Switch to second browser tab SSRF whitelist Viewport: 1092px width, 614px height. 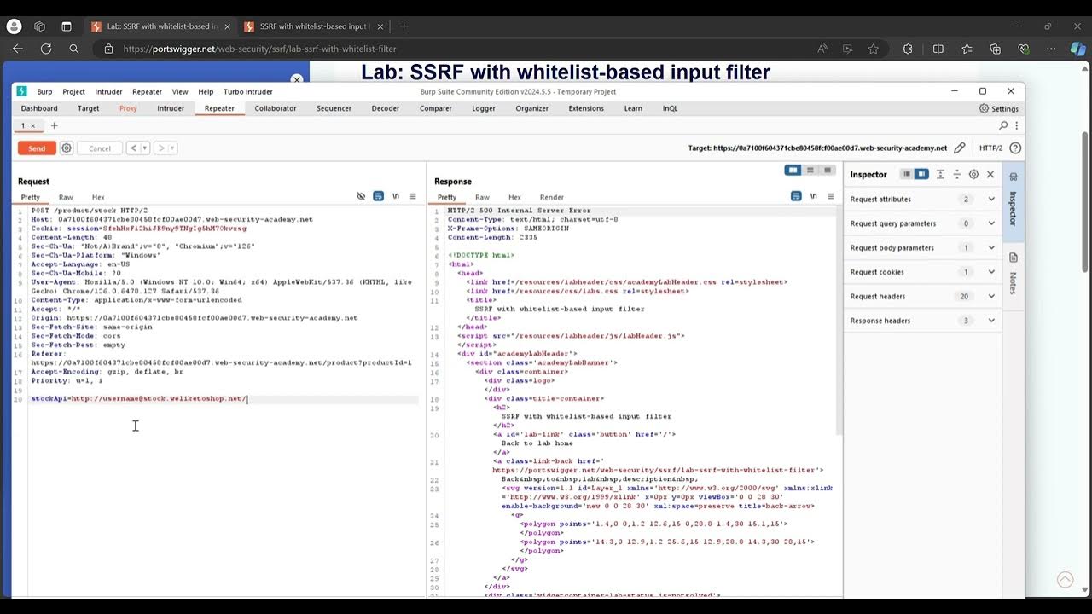[314, 26]
